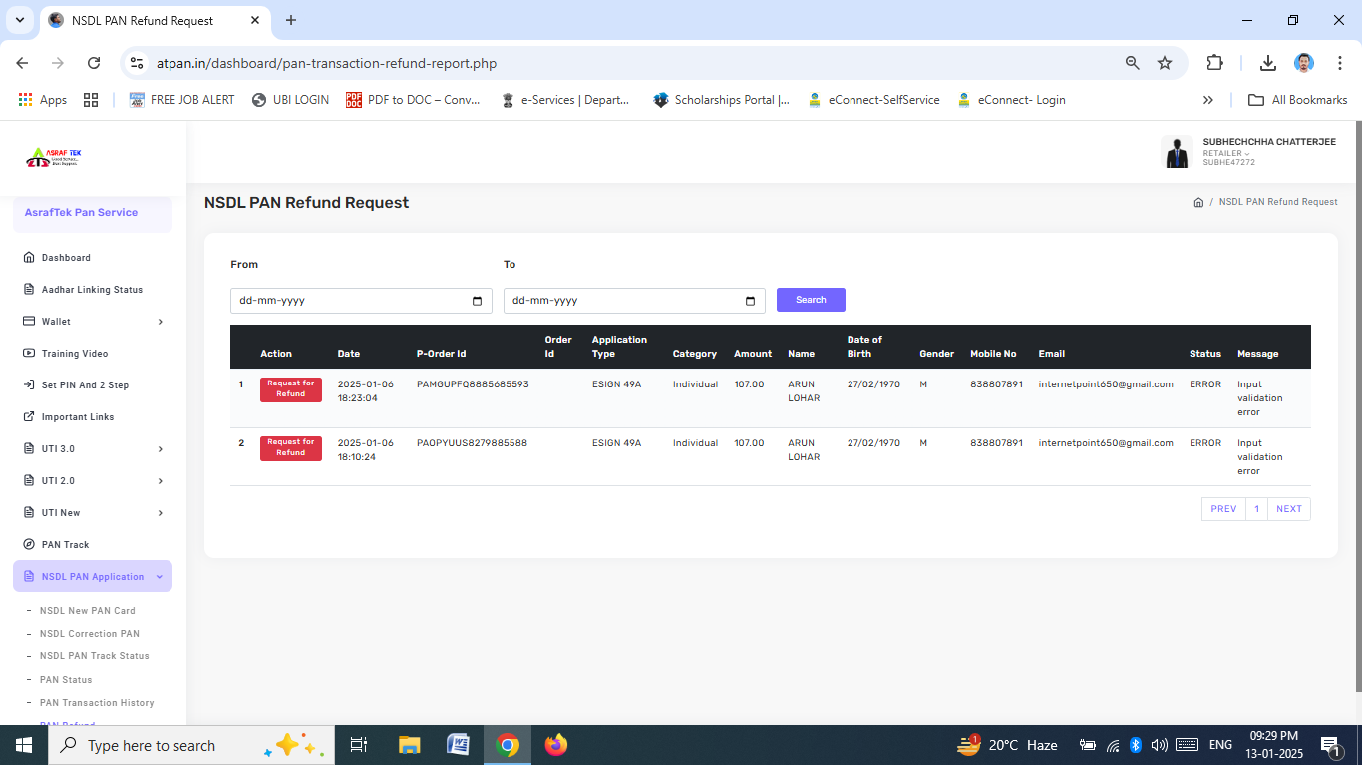Click the browser address bar URL

pos(326,63)
